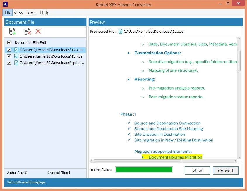The width and height of the screenshot is (247, 191).
Task: Click the preview scroll right arrow
Action: click(x=236, y=161)
